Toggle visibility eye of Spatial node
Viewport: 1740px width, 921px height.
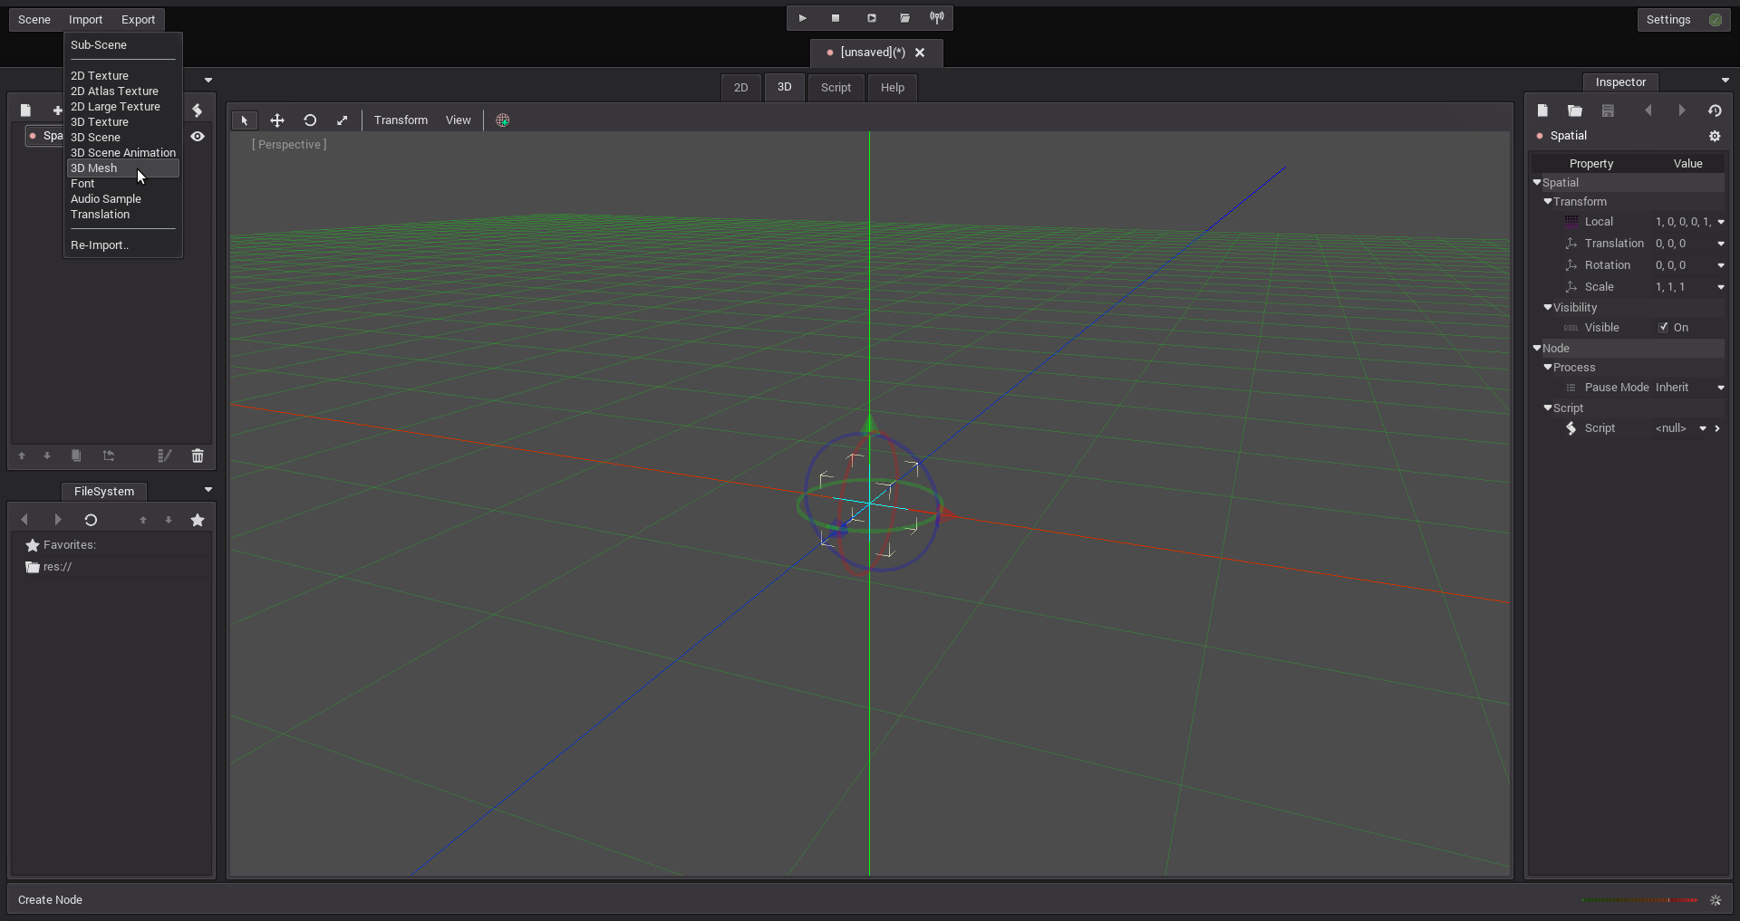pyautogui.click(x=198, y=136)
